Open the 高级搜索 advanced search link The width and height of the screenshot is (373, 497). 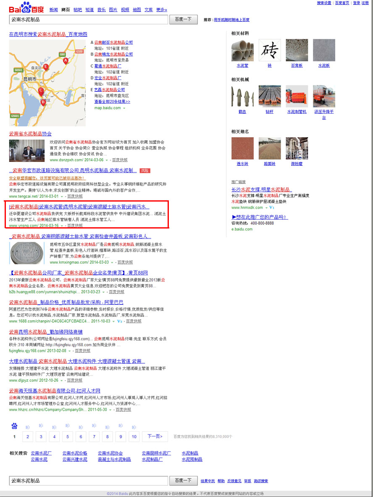tap(261, 481)
